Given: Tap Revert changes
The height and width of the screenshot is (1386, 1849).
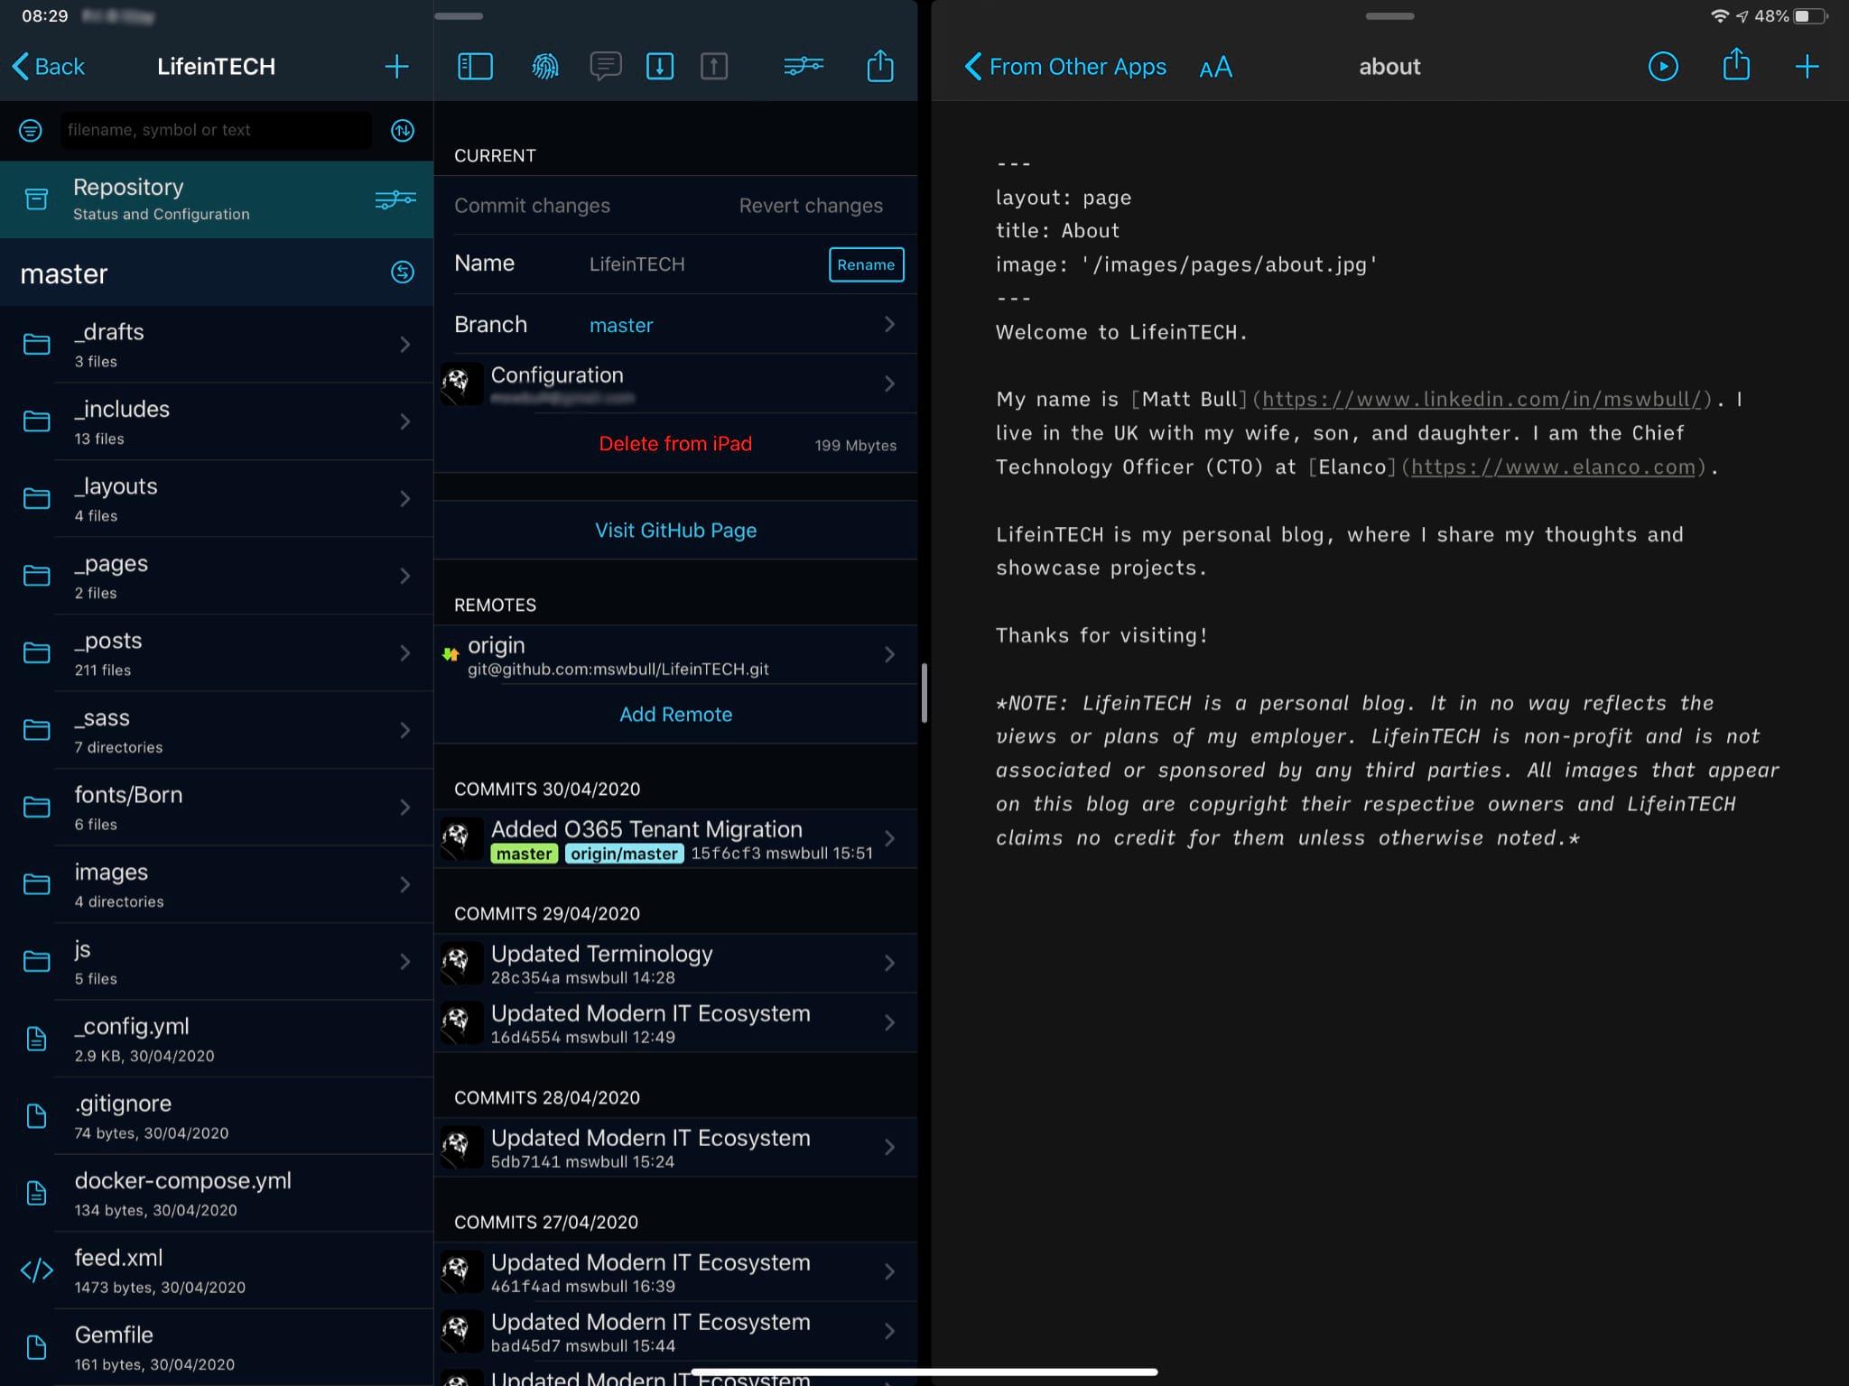Looking at the screenshot, I should [x=811, y=206].
